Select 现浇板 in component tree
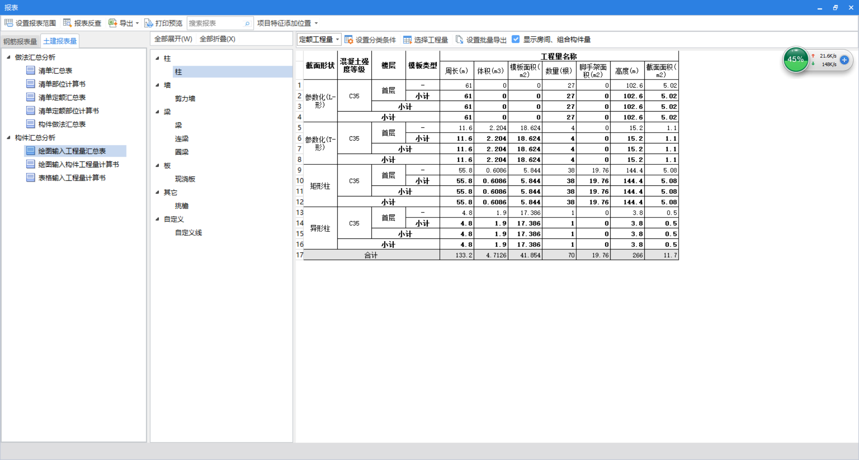 click(x=185, y=179)
